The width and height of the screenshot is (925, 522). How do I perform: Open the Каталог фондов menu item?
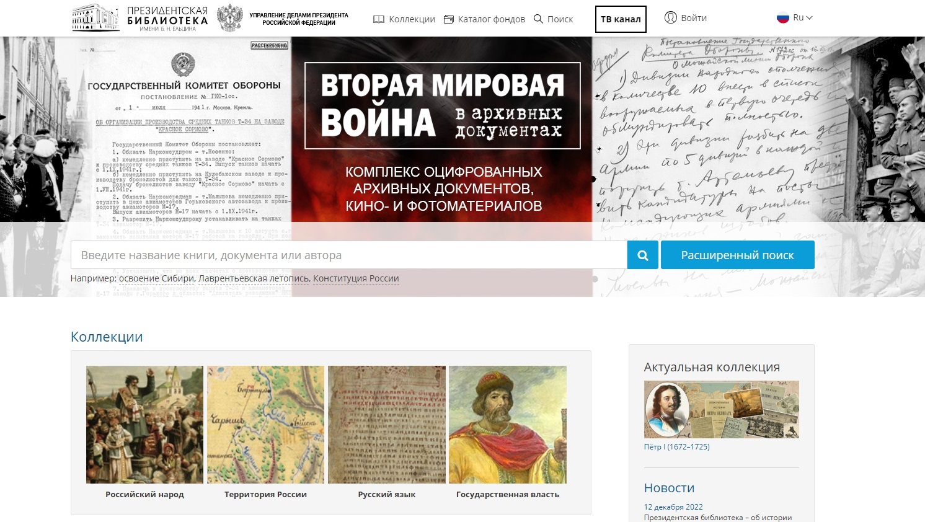tap(491, 19)
